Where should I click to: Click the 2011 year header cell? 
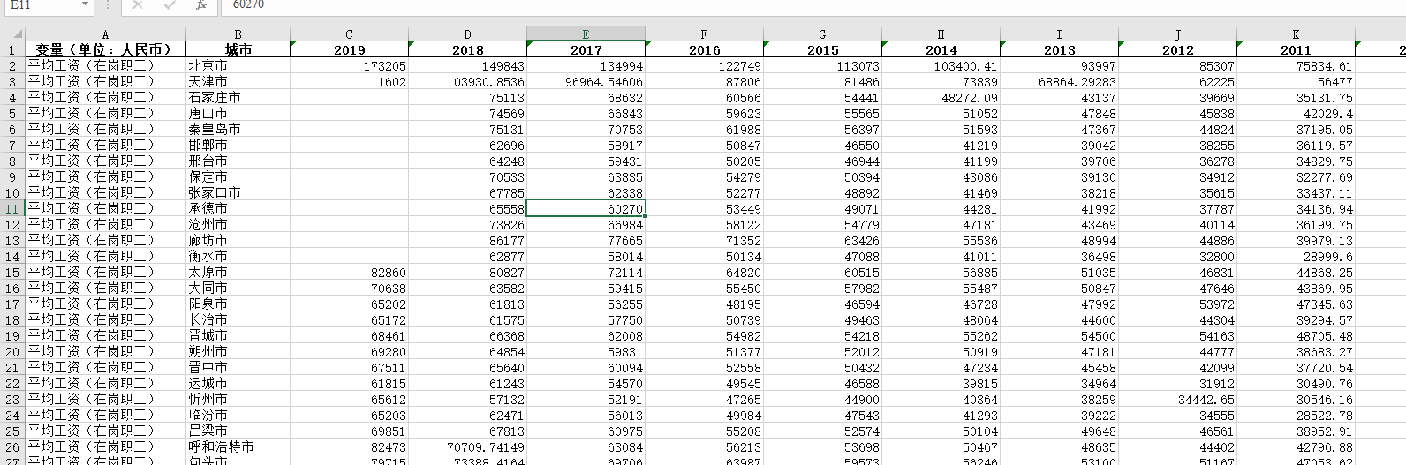pyautogui.click(x=1296, y=49)
